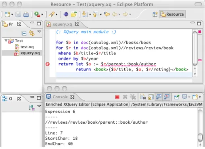Click Display Selected Console monitor icon

coord(184,97)
